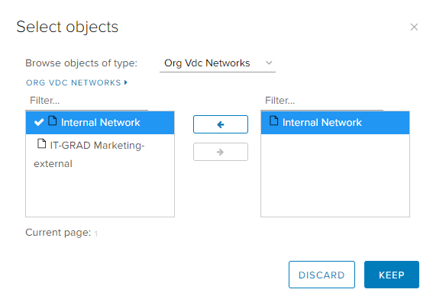
Task: Click the ORG VDC NETWORKS breadcrumb link
Action: pos(73,82)
